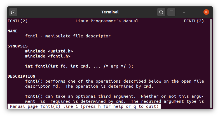The height and width of the screenshot is (117, 220).
Task: Maximize the Terminal window
Action: 195,12
